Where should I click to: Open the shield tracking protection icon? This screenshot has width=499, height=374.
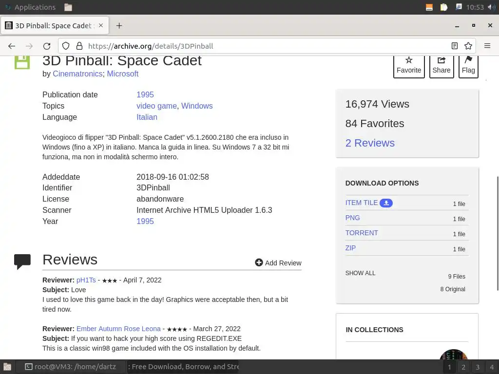click(66, 46)
